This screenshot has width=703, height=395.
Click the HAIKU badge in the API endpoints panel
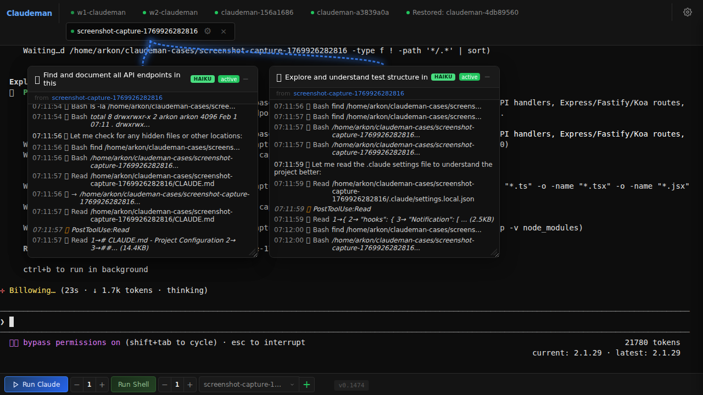pos(203,79)
